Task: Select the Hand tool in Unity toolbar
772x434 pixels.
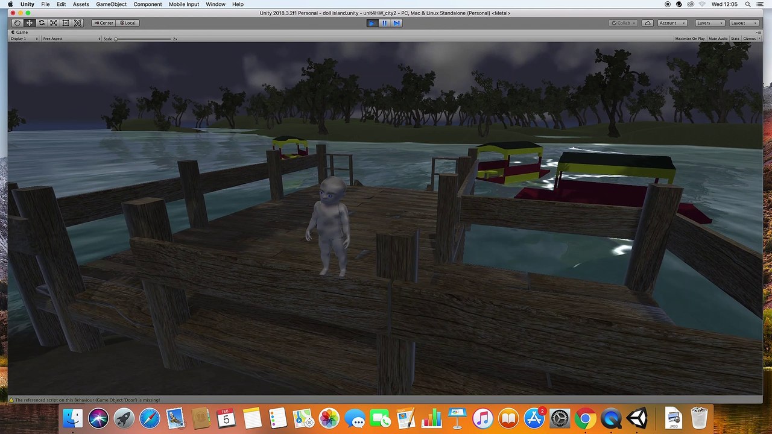Action: click(x=17, y=23)
